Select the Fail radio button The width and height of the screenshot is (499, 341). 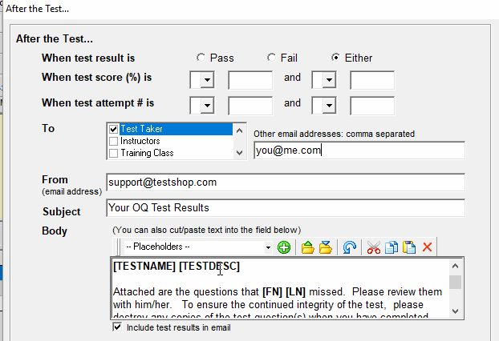(x=271, y=58)
